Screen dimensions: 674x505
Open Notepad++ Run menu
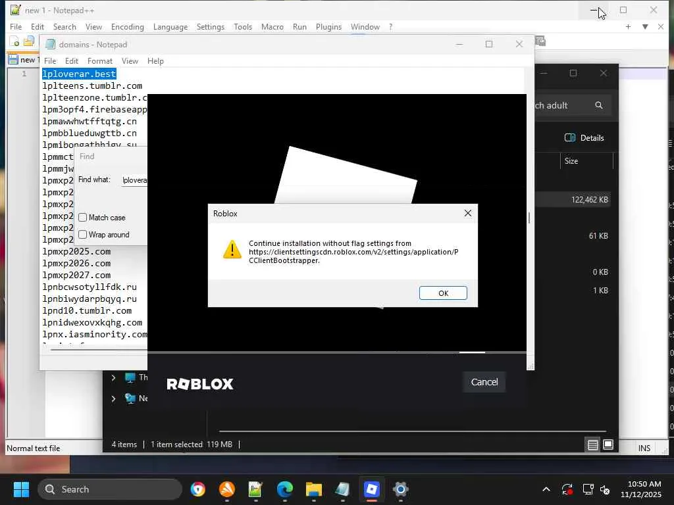click(299, 26)
